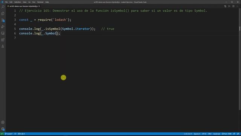Click the 'lodash' string on line 3
The height and width of the screenshot is (136, 241).
click(60, 20)
